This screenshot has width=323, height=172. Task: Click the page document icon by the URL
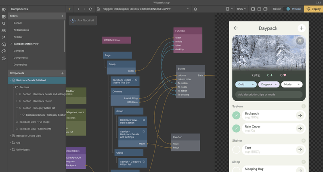(x=99, y=9)
